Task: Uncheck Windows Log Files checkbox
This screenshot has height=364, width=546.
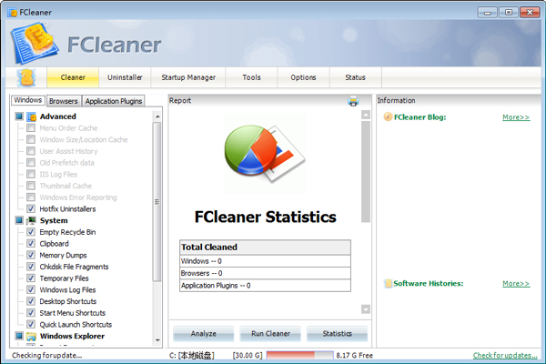Action: click(31, 289)
